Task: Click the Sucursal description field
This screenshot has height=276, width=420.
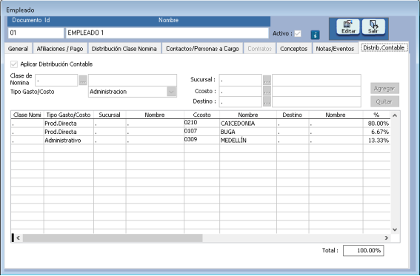Action: [316, 80]
